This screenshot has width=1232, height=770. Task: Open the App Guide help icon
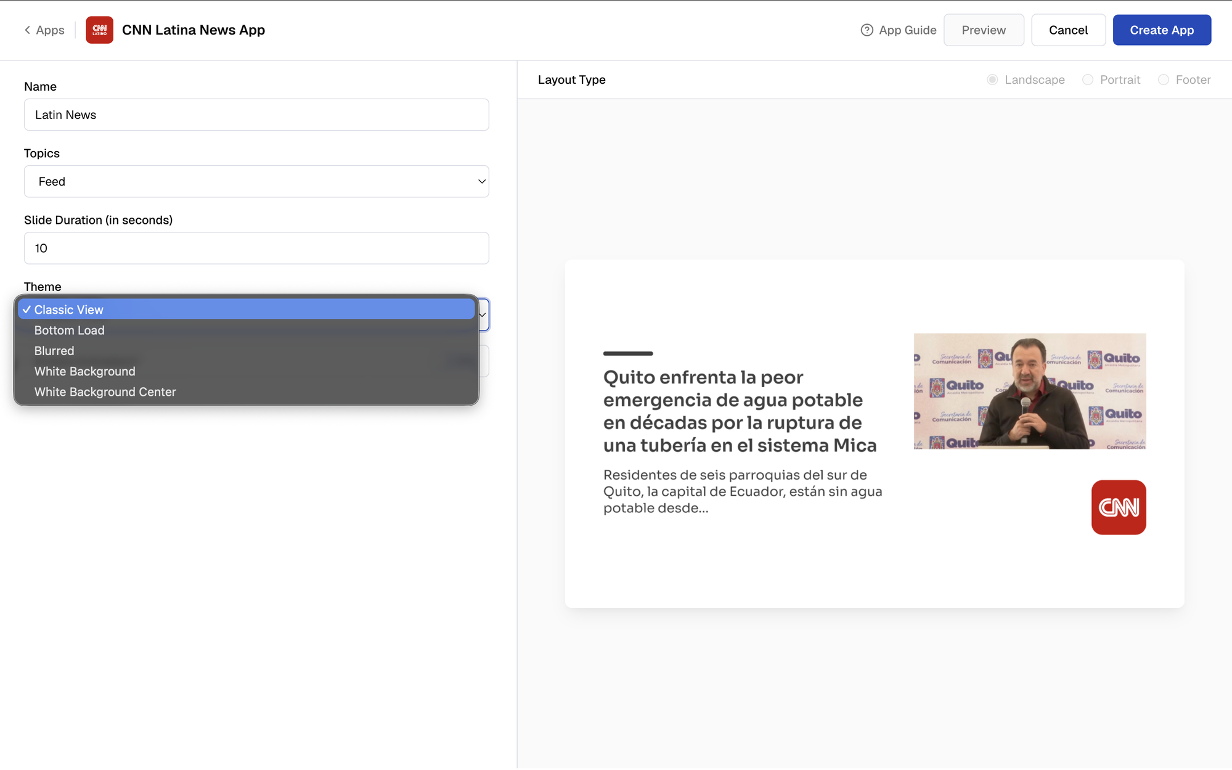pyautogui.click(x=867, y=30)
